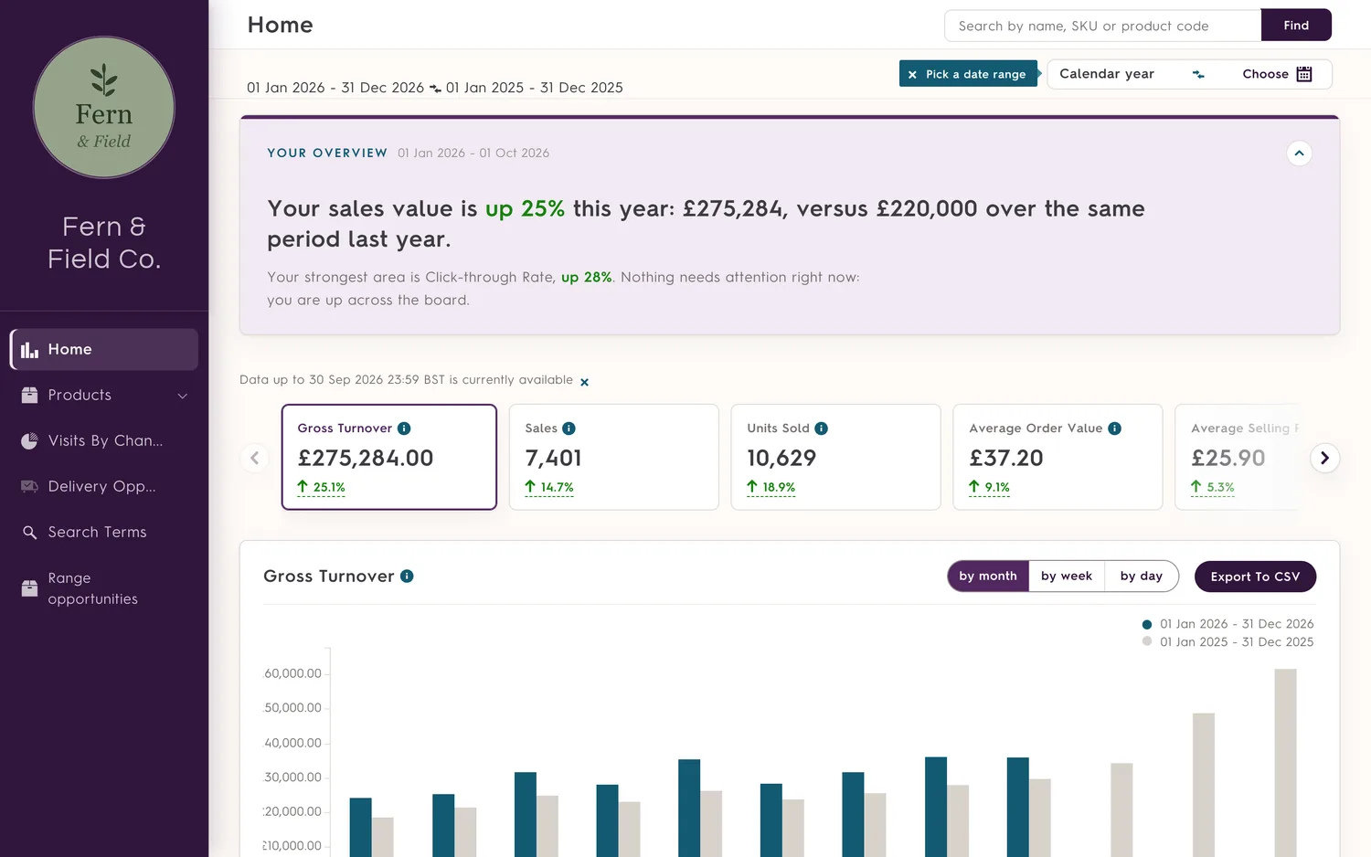The image size is (1371, 857).
Task: Open Visits By Chan... in sidebar
Action: click(104, 441)
